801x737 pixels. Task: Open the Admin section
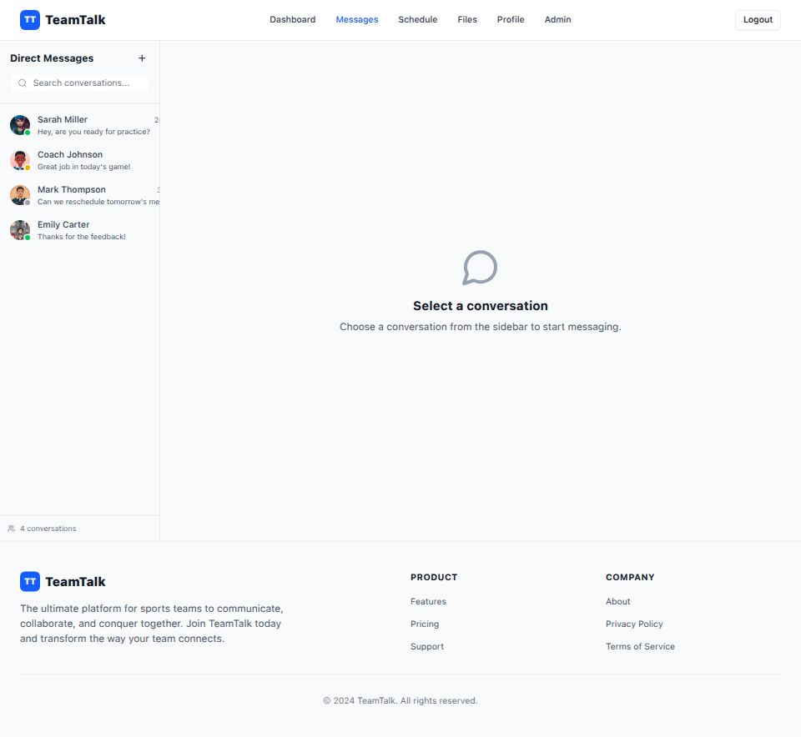coord(557,20)
